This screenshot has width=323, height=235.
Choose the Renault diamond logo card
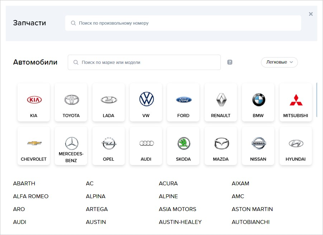click(221, 102)
